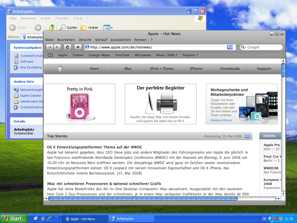Open dropdown arrow beside Zurück button
297x223 pixels.
[30, 28]
